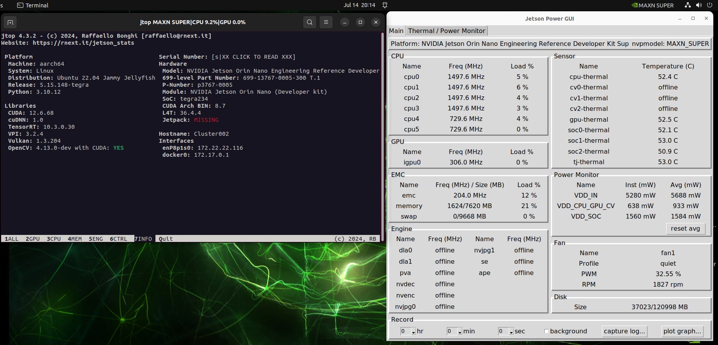Click the VDD_CPU_GPU_CV rail name
This screenshot has width=718, height=345.
tap(586, 206)
